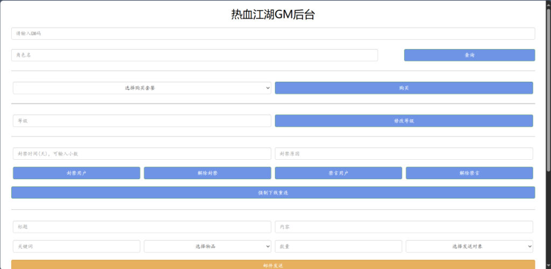Click the 封禁用户 button
Image resolution: width=551 pixels, height=269 pixels.
[76, 173]
